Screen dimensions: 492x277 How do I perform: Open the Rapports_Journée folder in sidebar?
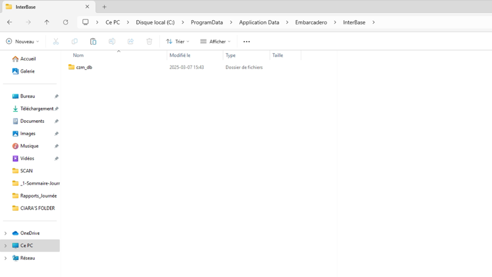pos(34,196)
